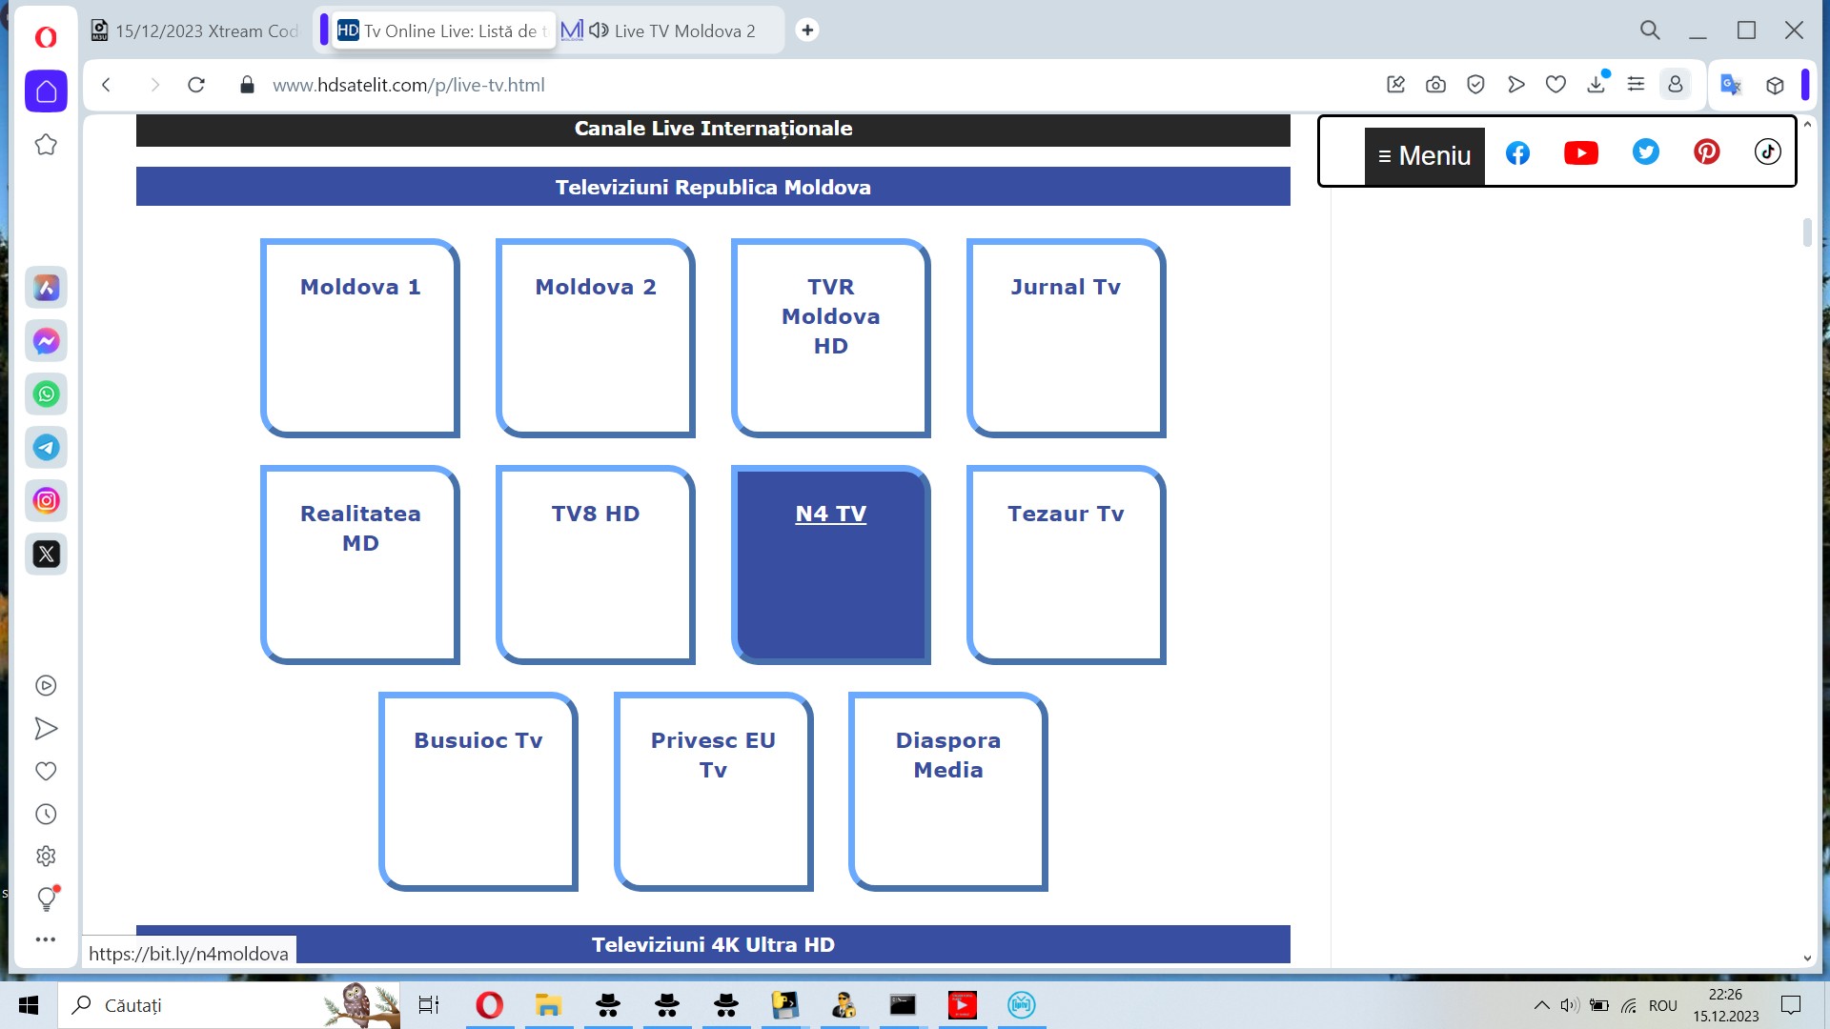Open Telegram in the sidebar
1830x1029 pixels.
pos(46,447)
